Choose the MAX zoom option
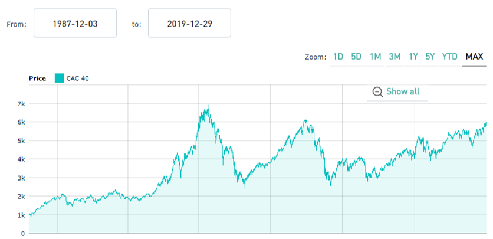This screenshot has height=239, width=493. (x=474, y=57)
